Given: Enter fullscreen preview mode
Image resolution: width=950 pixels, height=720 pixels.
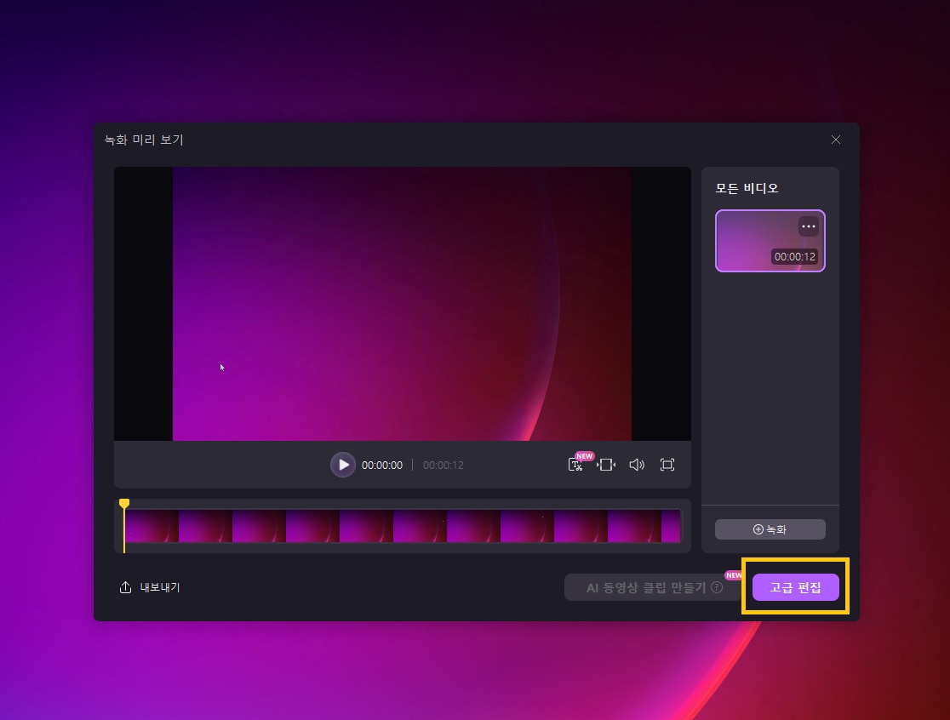Looking at the screenshot, I should click(667, 465).
